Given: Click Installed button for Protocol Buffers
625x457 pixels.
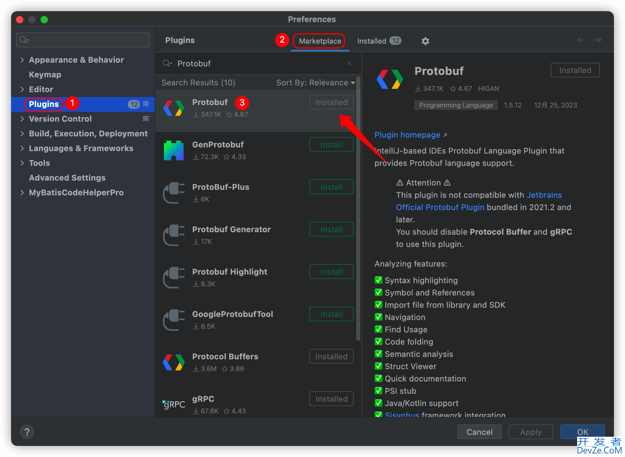Looking at the screenshot, I should 331,356.
